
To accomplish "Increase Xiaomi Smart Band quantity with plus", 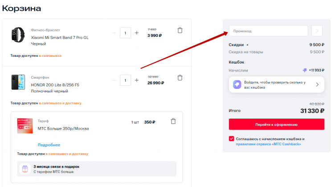I will point(137,33).
